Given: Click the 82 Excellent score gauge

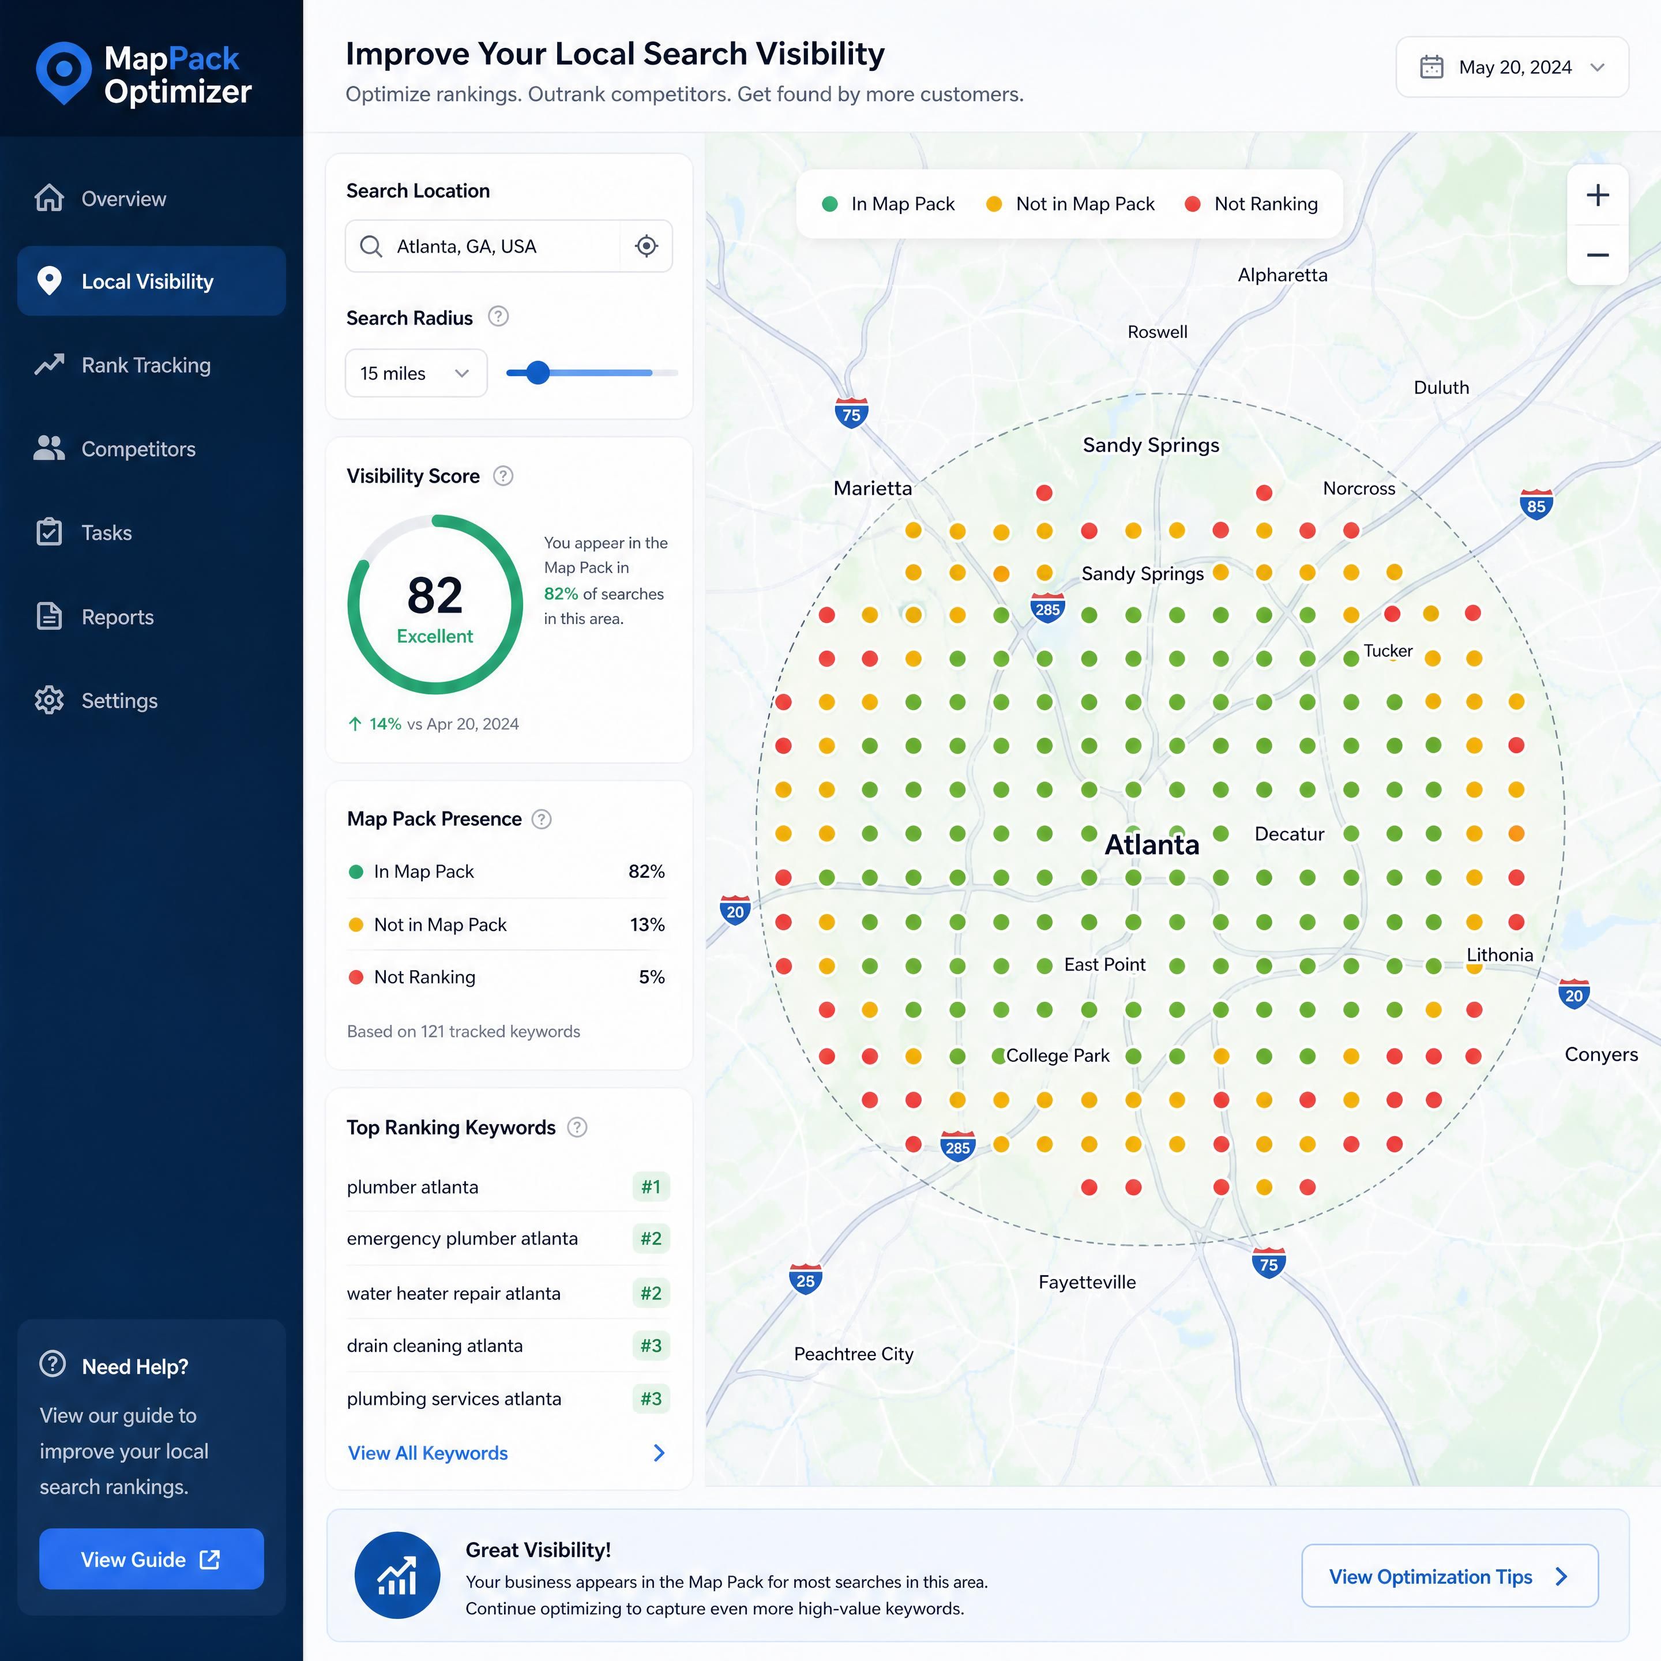Looking at the screenshot, I should [x=435, y=604].
